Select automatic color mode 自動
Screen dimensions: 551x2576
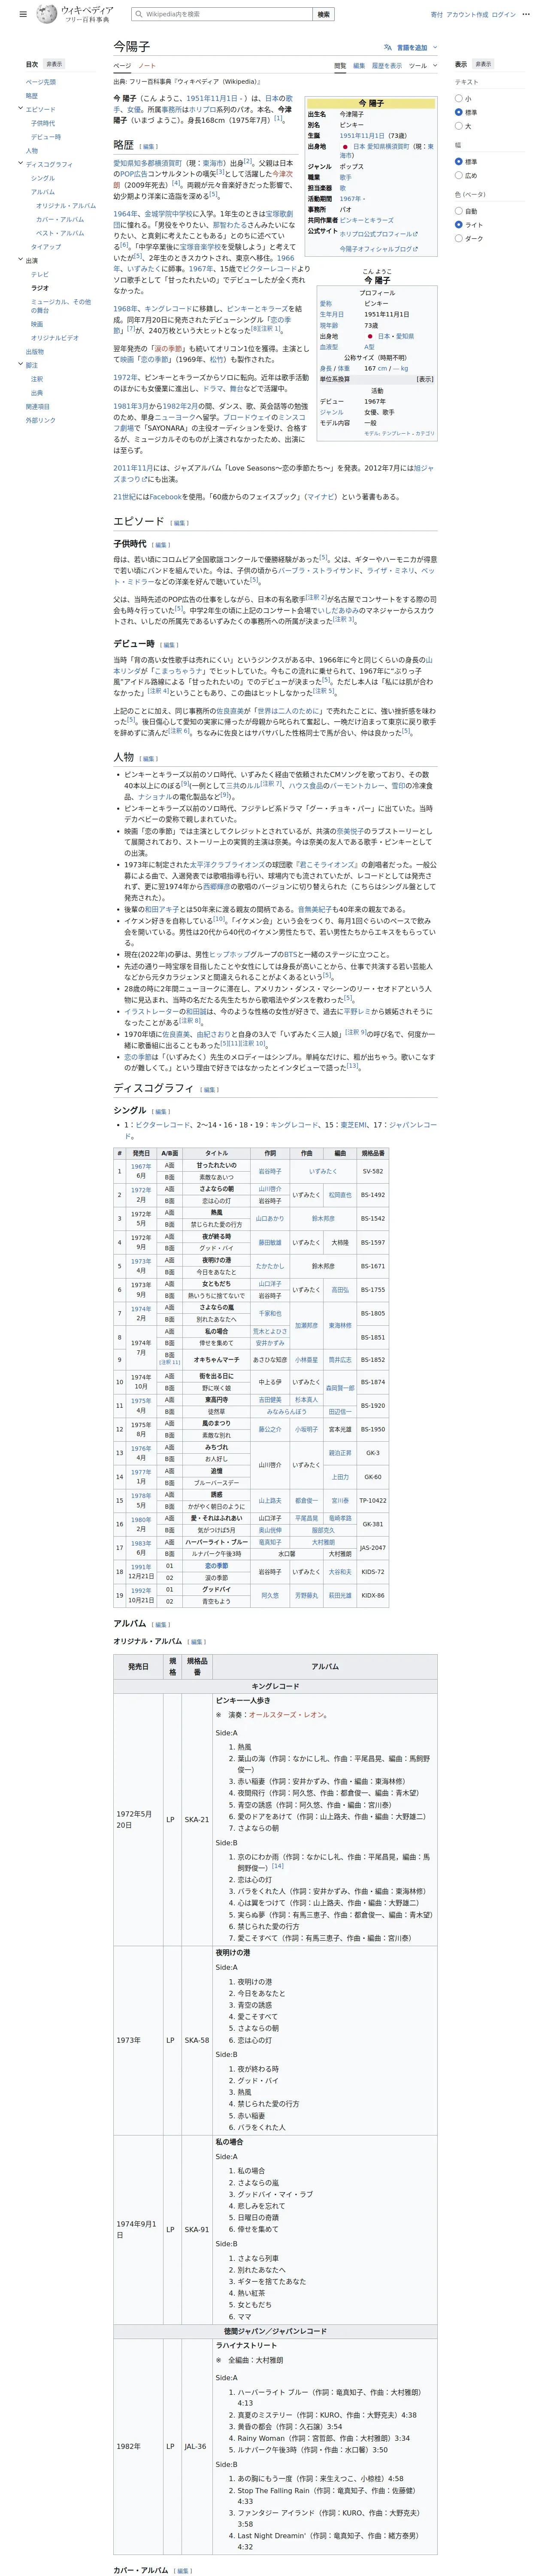point(459,211)
